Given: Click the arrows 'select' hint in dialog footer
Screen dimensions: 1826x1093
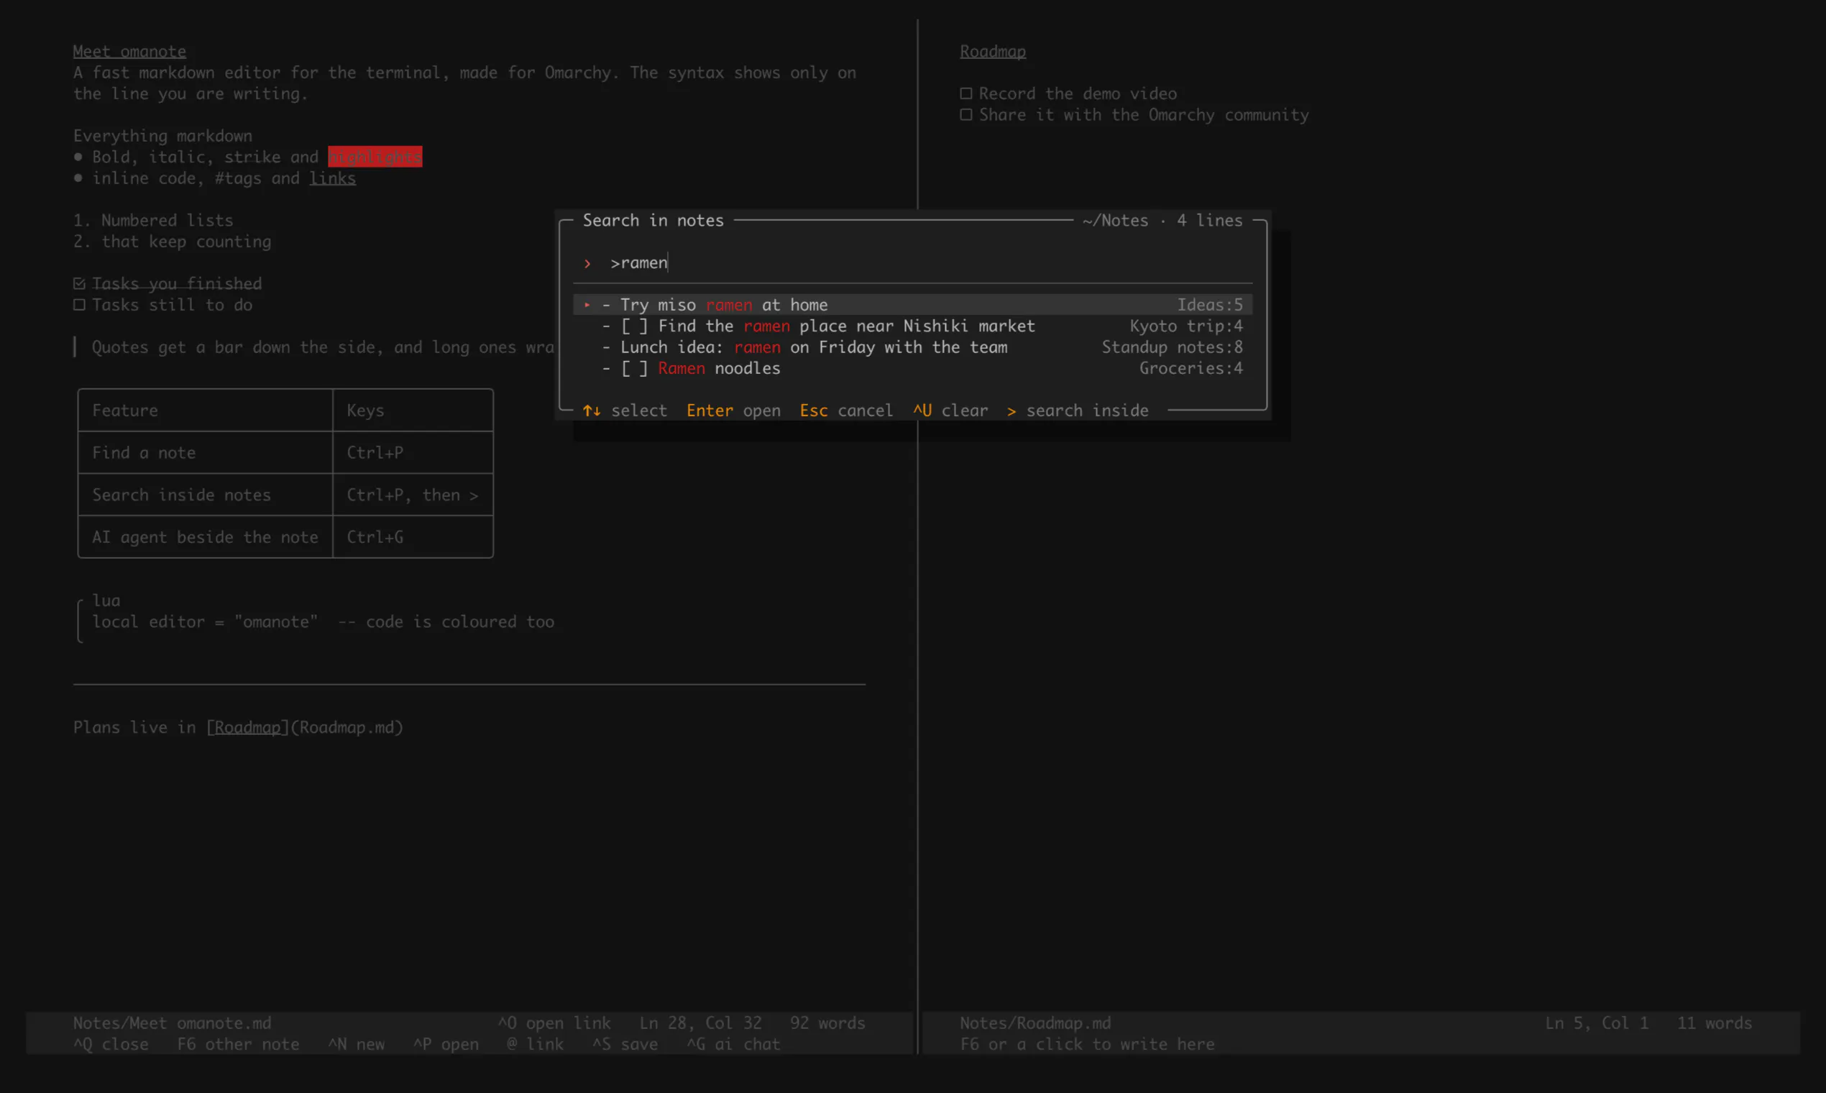Looking at the screenshot, I should pyautogui.click(x=625, y=411).
